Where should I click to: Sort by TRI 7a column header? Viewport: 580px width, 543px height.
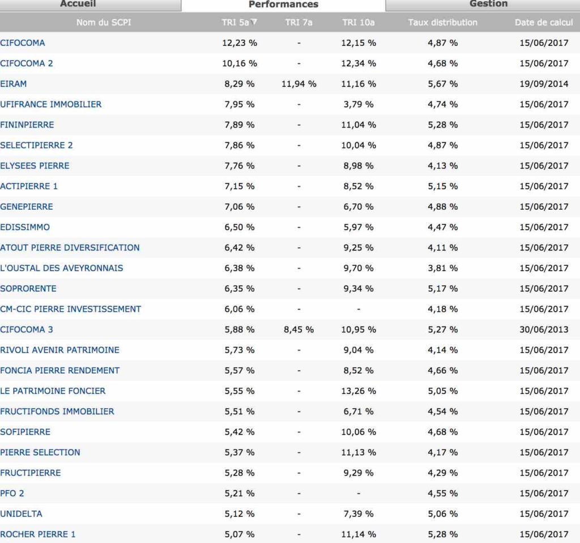click(298, 23)
